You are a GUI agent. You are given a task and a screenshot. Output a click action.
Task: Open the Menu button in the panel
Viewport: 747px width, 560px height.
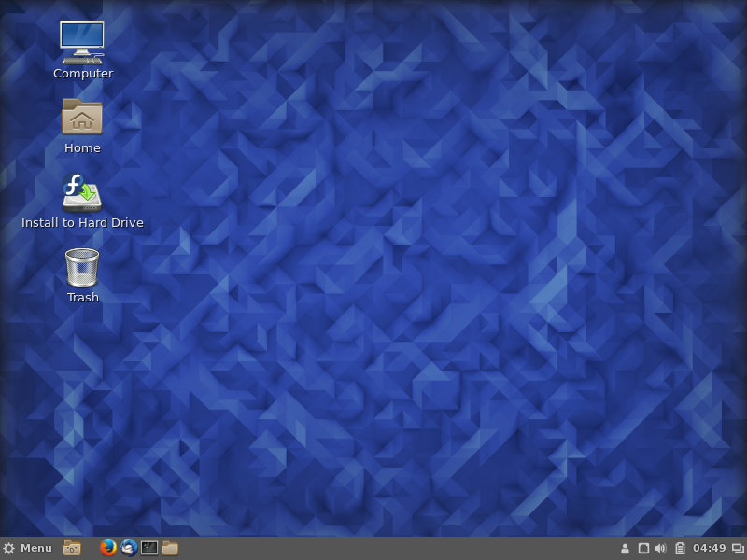[x=27, y=548]
